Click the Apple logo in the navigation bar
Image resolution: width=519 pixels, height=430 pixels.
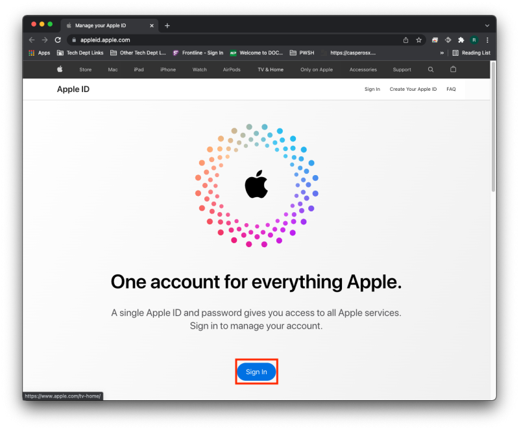[x=59, y=69]
